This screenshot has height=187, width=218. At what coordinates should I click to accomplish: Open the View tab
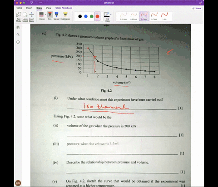[x=49, y=8]
